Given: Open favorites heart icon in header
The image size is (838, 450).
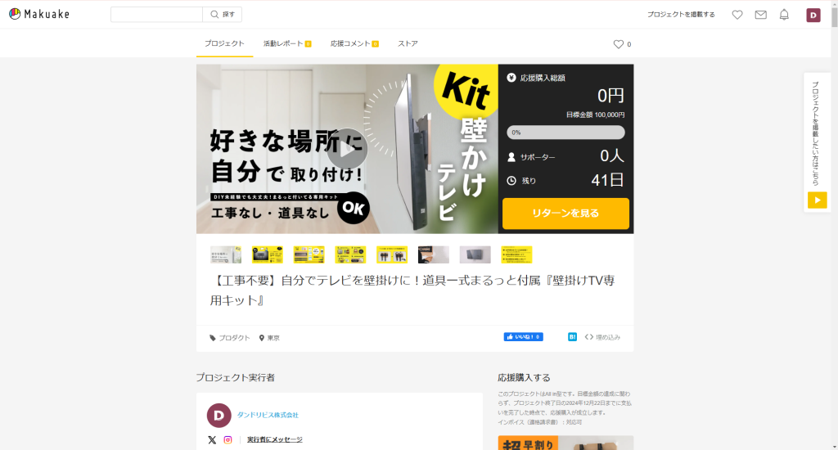Looking at the screenshot, I should [737, 15].
